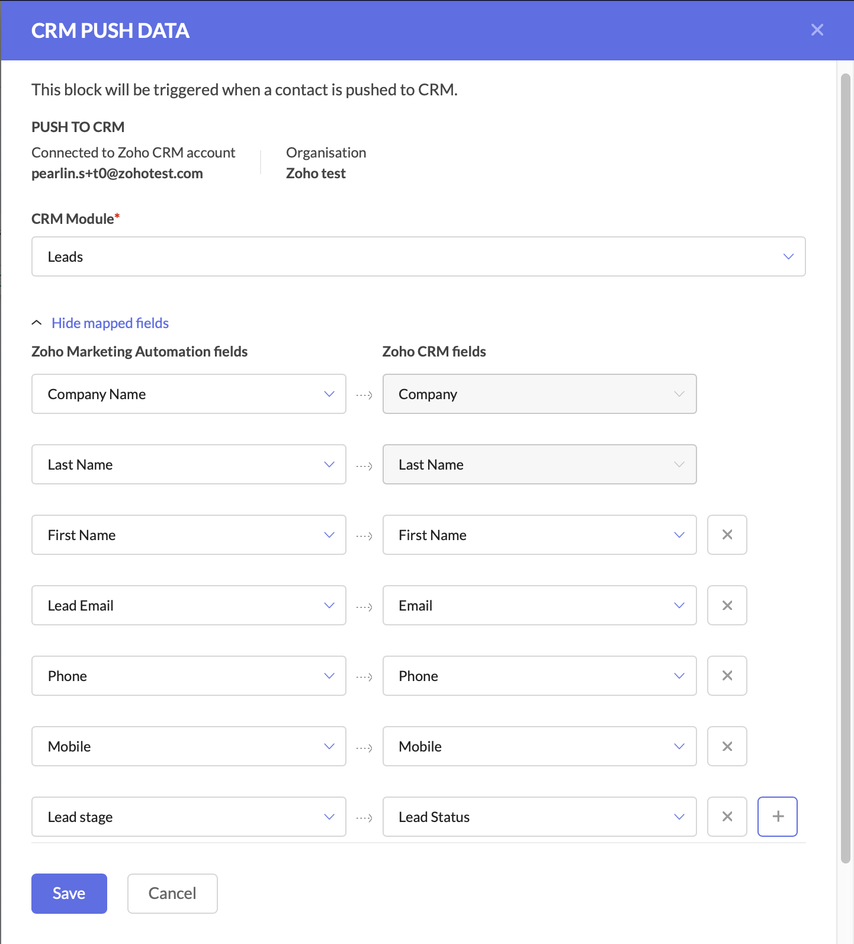The image size is (854, 944).
Task: Open the Company Name automation field dropdown
Action: [x=189, y=394]
